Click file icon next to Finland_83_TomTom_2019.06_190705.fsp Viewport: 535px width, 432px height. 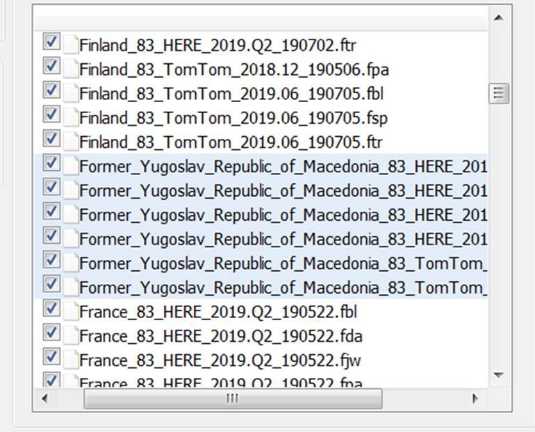(70, 118)
